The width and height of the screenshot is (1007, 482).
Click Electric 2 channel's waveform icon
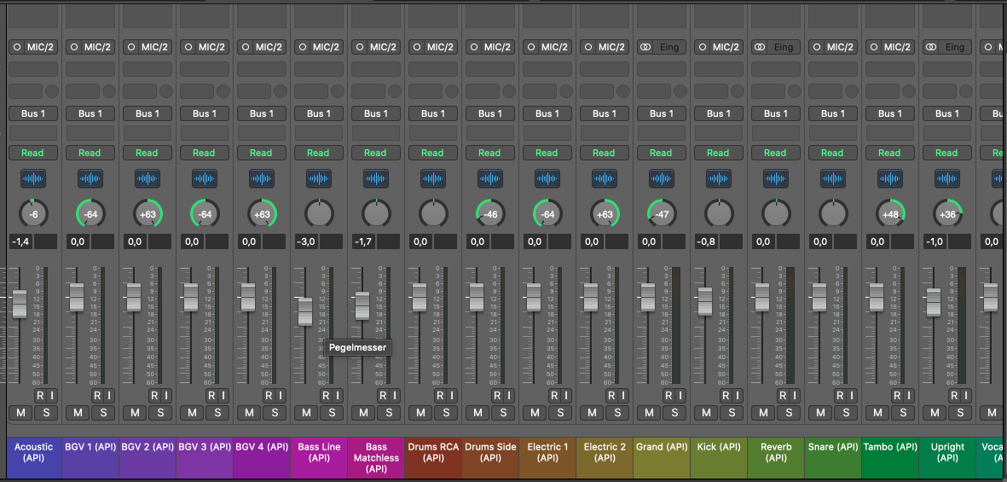tap(605, 178)
